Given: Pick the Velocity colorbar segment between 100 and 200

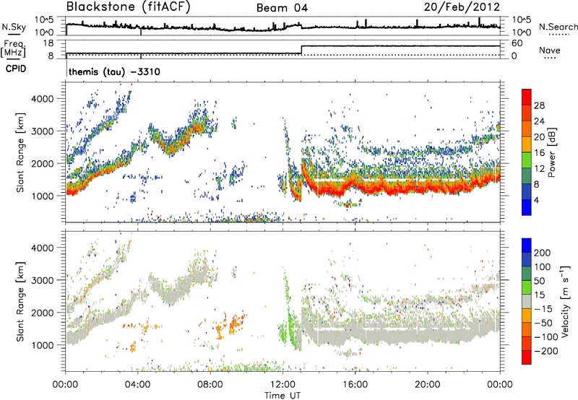Looking at the screenshot, I should pyautogui.click(x=527, y=259).
